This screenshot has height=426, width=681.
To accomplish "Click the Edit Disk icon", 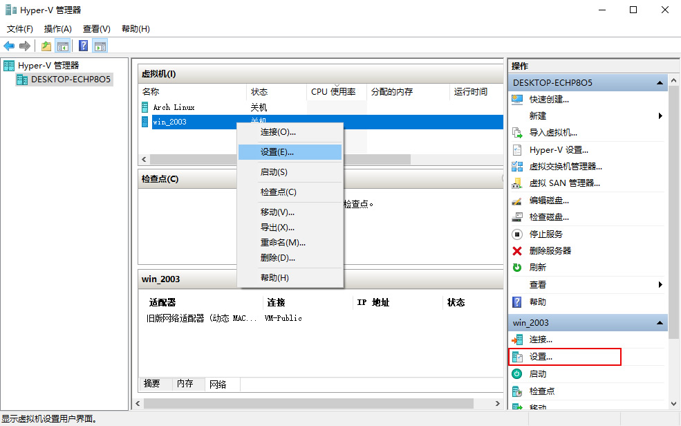I will click(517, 201).
